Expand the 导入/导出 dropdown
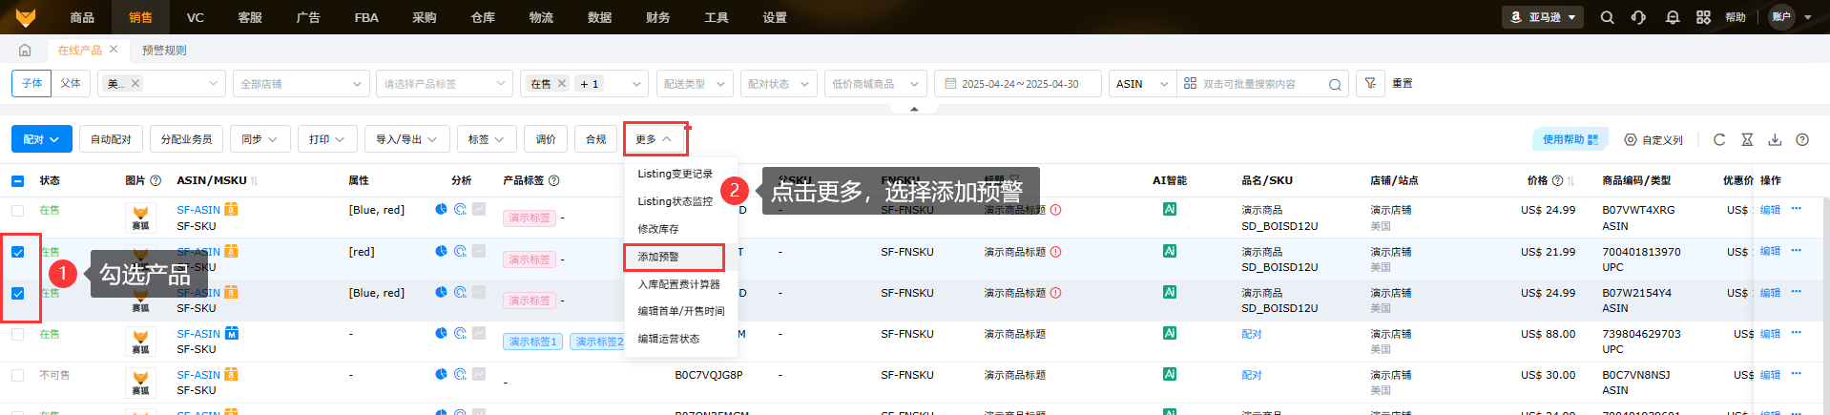 tap(406, 139)
